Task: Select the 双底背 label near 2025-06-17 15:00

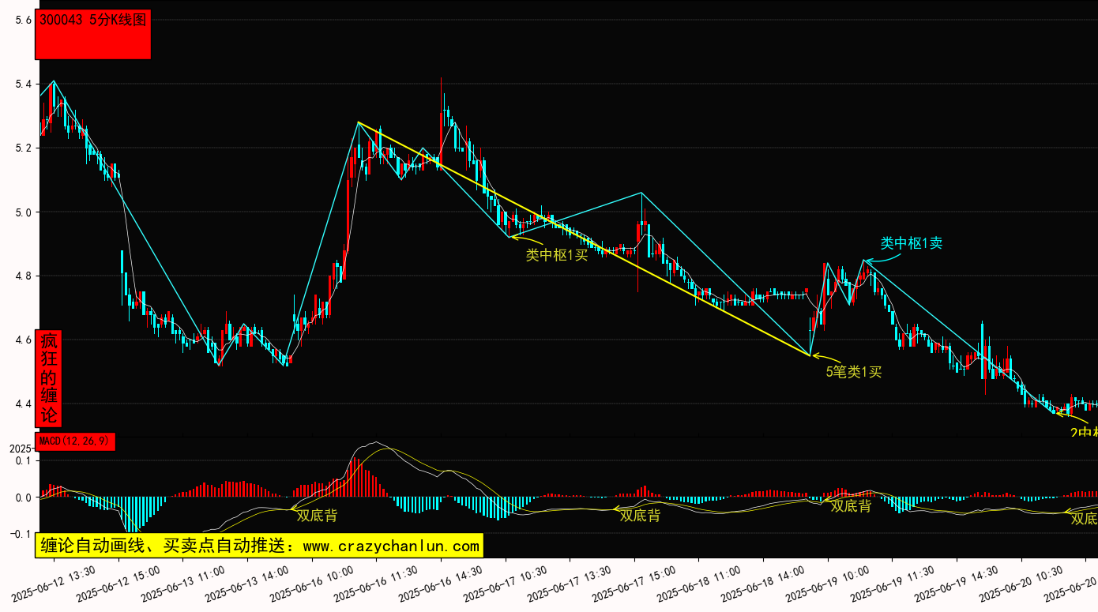Action: [x=640, y=516]
